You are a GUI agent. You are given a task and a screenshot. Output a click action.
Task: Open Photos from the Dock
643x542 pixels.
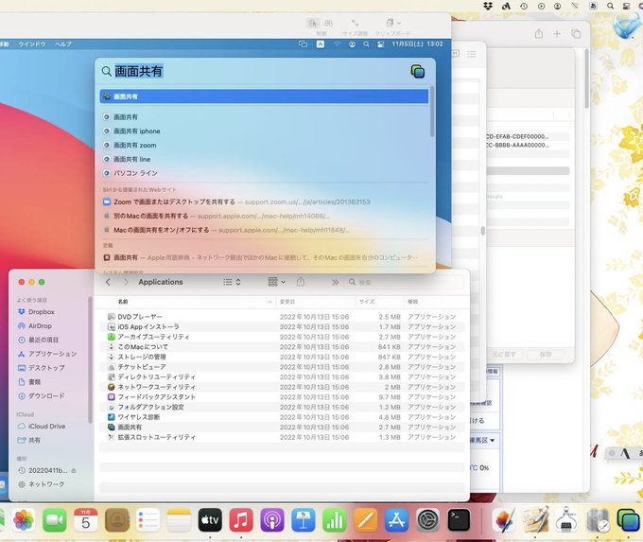click(24, 520)
